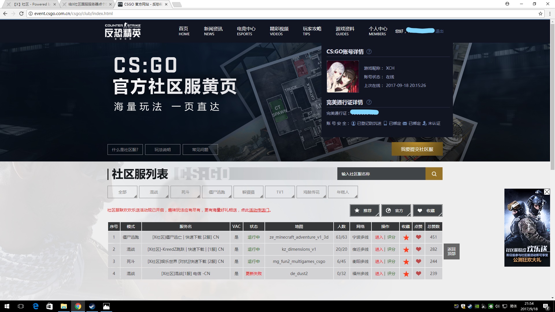Image resolution: width=555 pixels, height=312 pixels.
Task: Expand the 僵尸逃跑 filter dropdown
Action: (217, 192)
